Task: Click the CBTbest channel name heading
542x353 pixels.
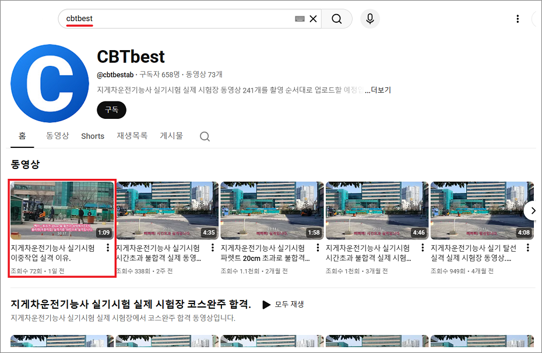Action: [x=131, y=57]
